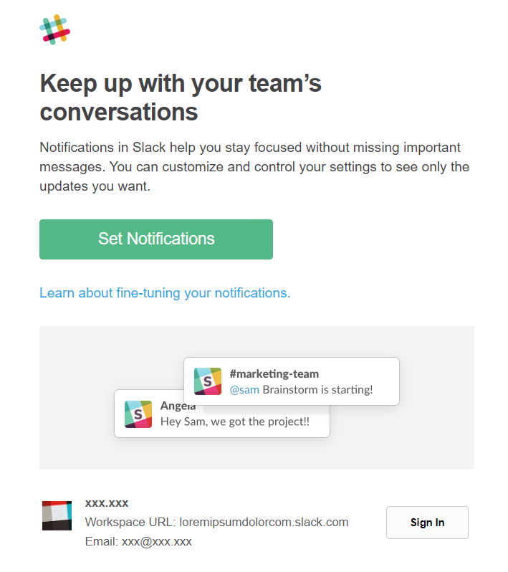Click the "Keep up with your team's conversations" heading

tap(181, 97)
